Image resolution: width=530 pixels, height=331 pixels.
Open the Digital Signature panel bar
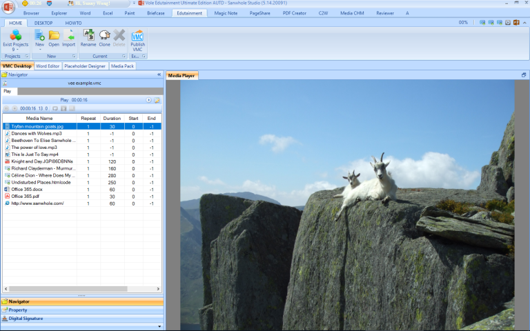tap(82, 319)
